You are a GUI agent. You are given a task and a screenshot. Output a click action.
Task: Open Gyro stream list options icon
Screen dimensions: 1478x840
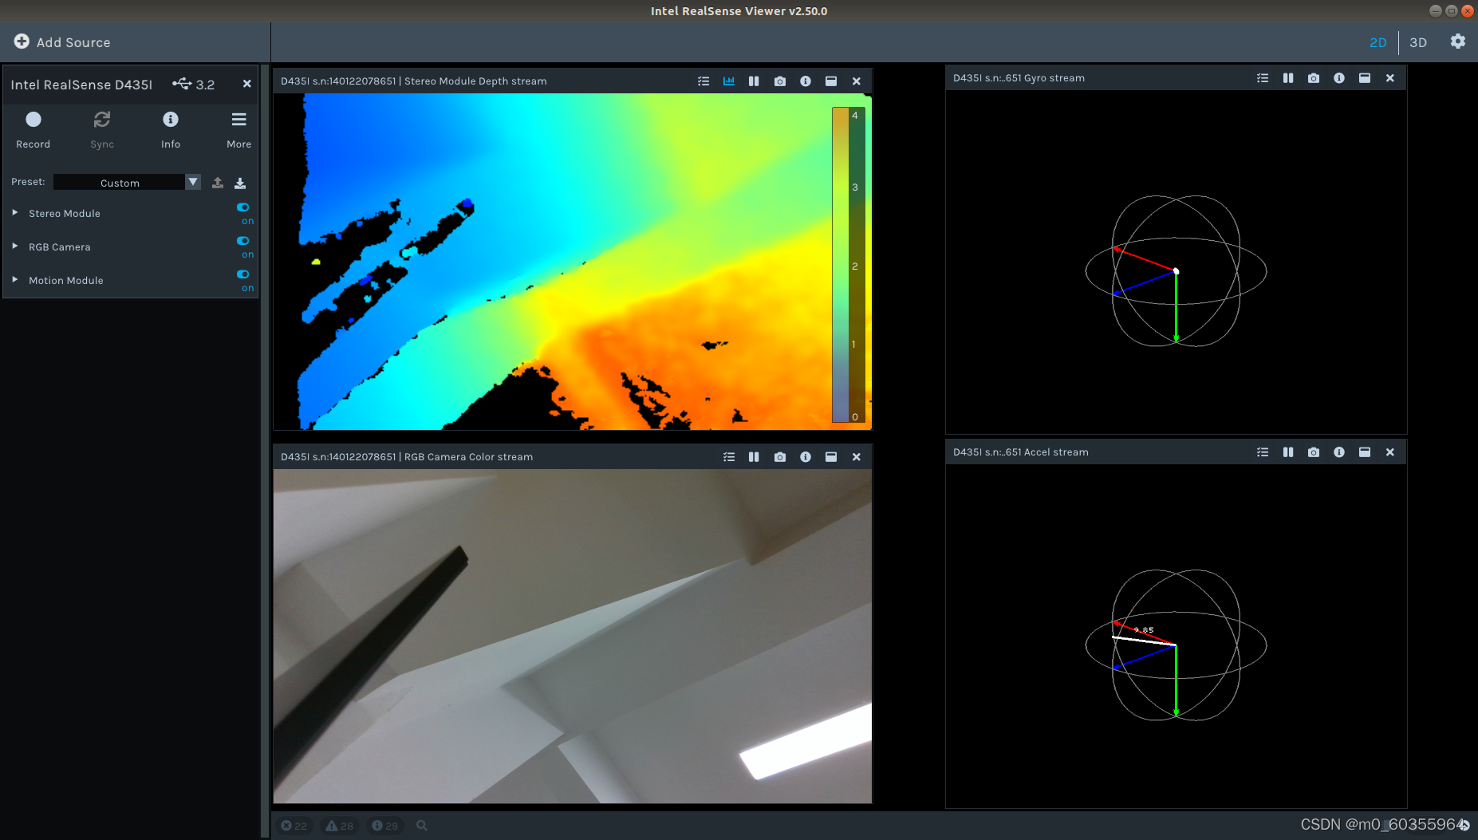pyautogui.click(x=1263, y=78)
